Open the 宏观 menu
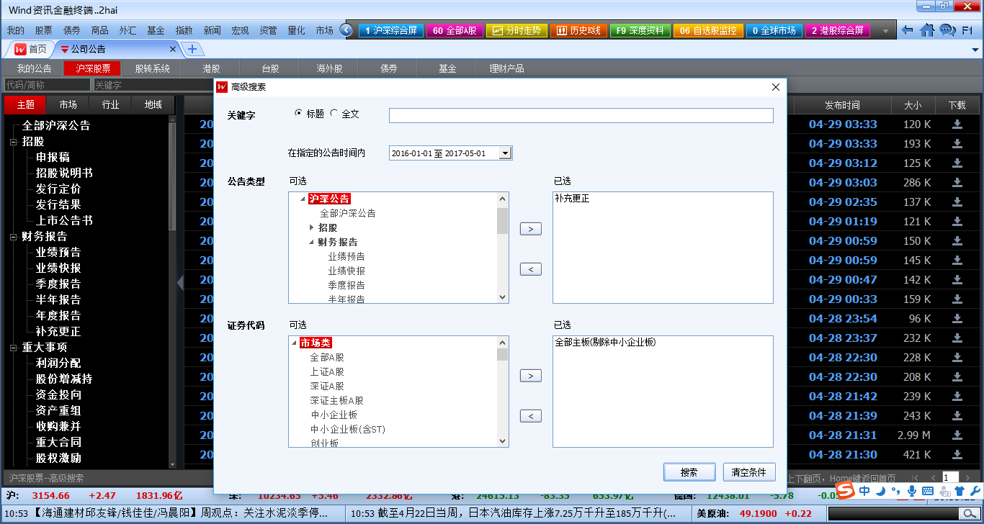 (240, 30)
